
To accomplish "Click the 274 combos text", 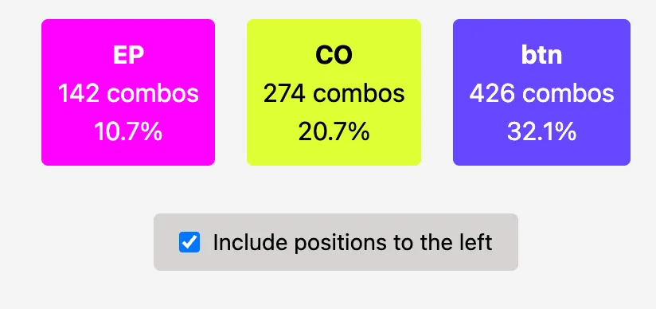I will pyautogui.click(x=334, y=93).
